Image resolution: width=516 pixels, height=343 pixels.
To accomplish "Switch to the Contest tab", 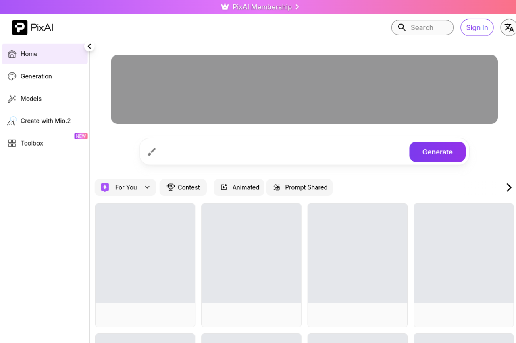I will [183, 187].
